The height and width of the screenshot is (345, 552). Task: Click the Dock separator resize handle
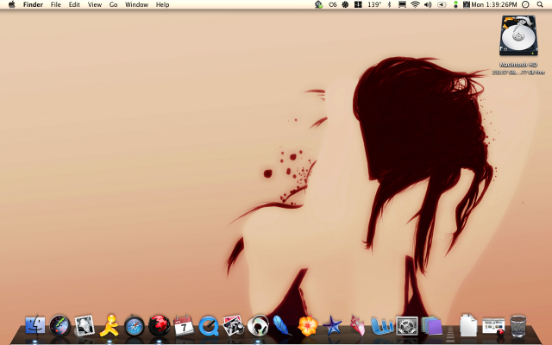click(450, 334)
